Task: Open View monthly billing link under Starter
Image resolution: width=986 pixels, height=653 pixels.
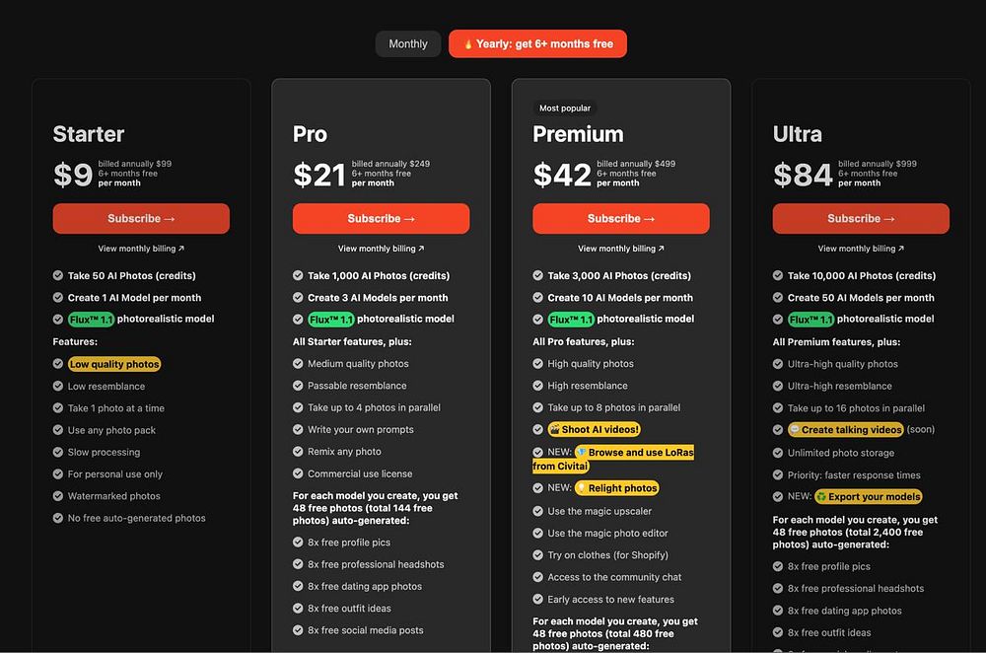Action: 141,249
